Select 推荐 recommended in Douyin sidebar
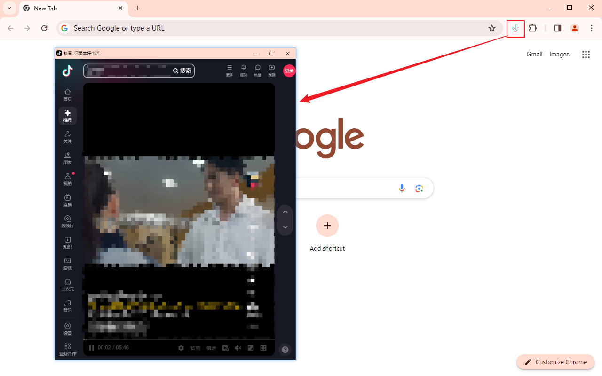 68,116
